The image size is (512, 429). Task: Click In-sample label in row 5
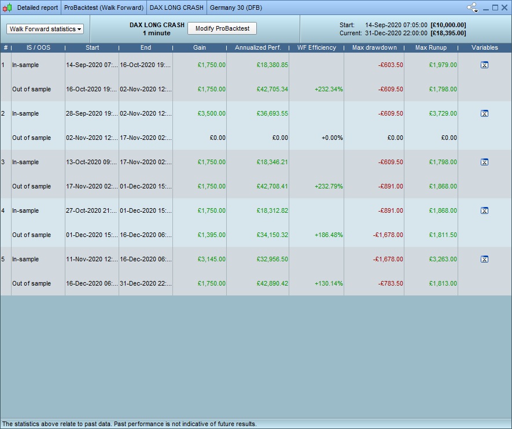(x=25, y=260)
